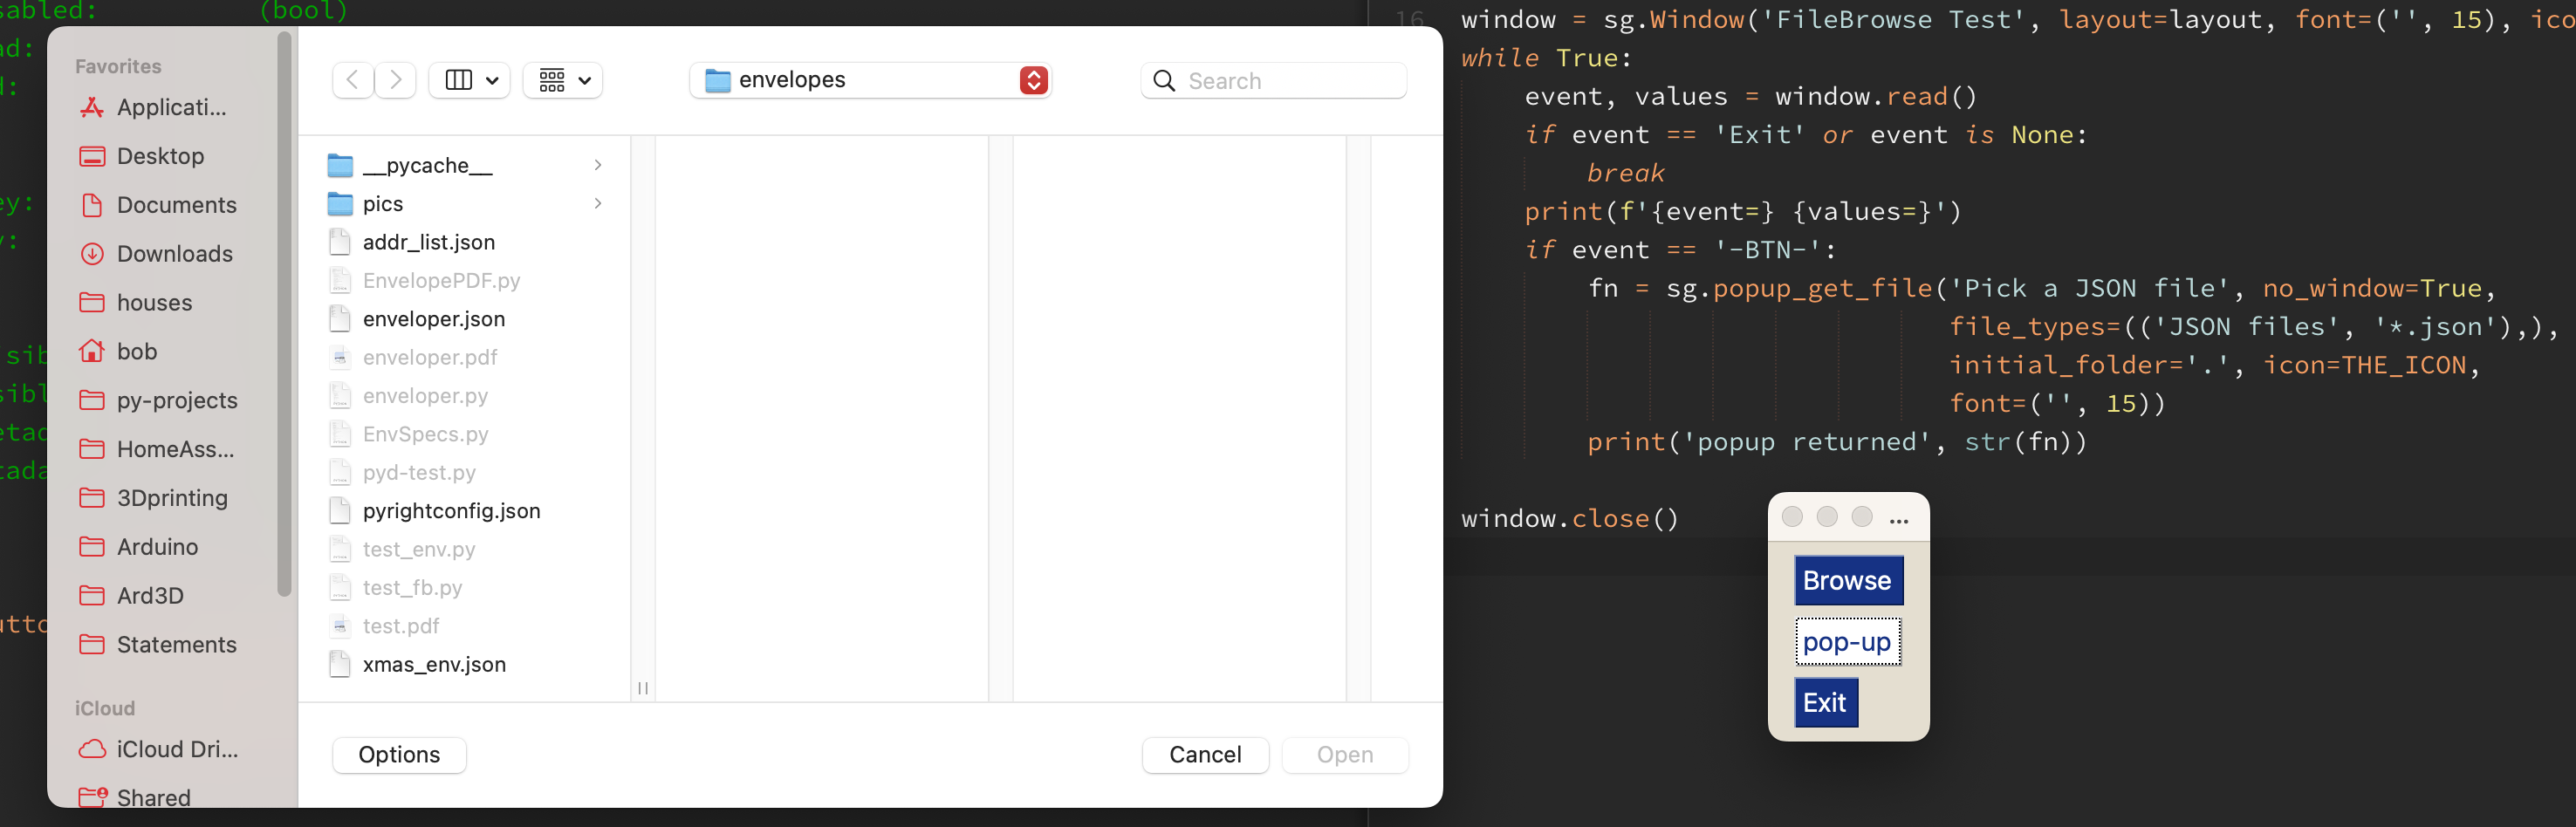Screen dimensions: 2576x827
Task: Open the Downloads folder from Favorites
Action: [175, 253]
